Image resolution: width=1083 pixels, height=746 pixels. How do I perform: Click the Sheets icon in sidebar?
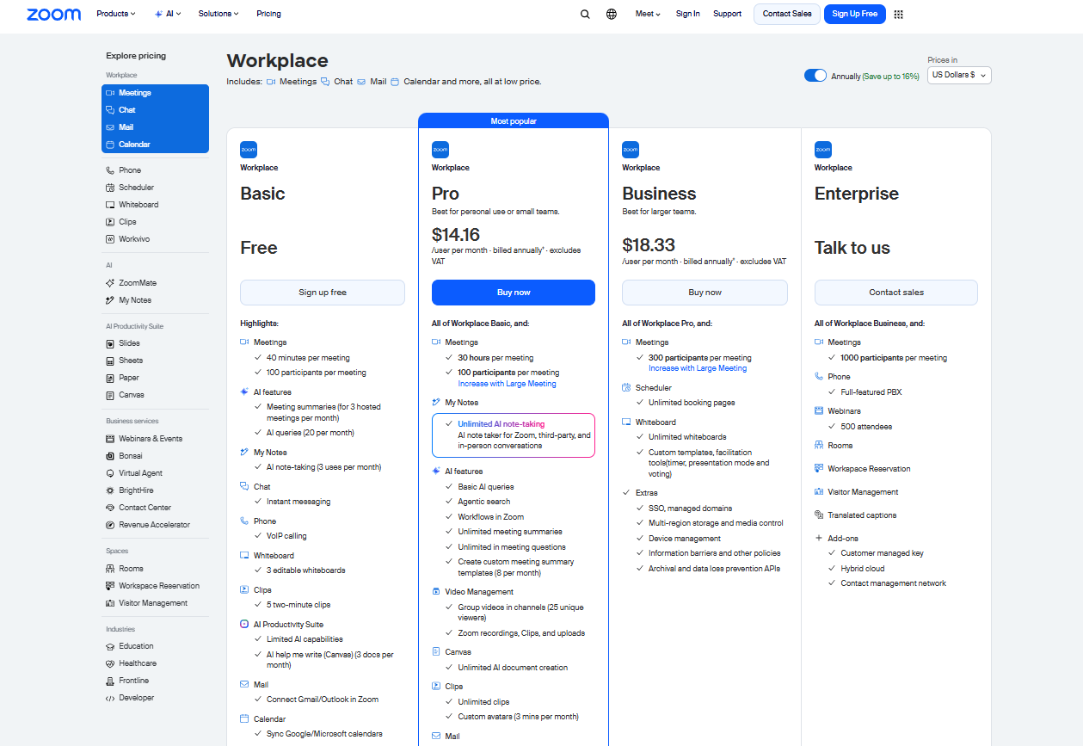pos(110,361)
